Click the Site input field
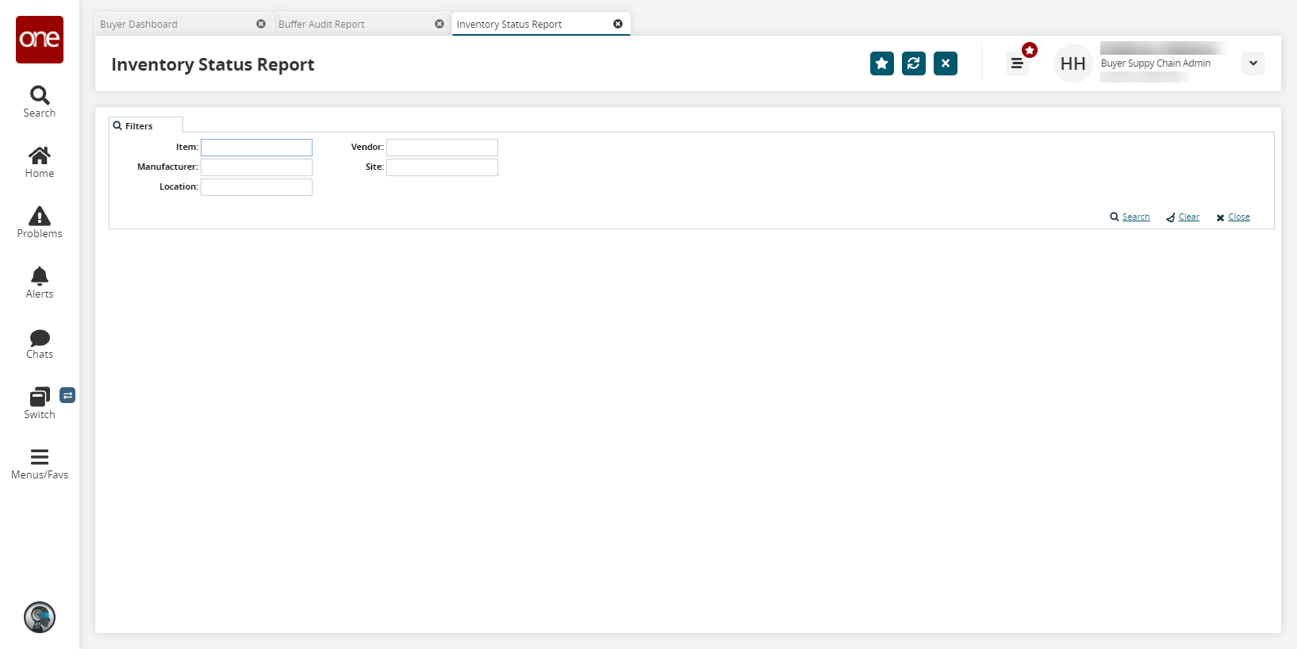This screenshot has width=1297, height=649. tap(442, 167)
